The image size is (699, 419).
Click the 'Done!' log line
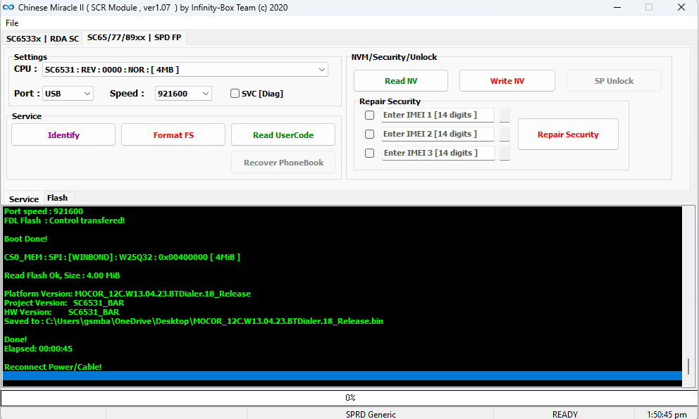pos(16,339)
